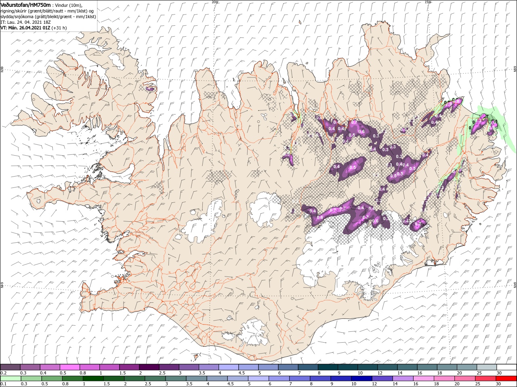This screenshot has width=517, height=387.
Task: Click the pale grey top-row swatch labeled 25
Action: pos(487,367)
